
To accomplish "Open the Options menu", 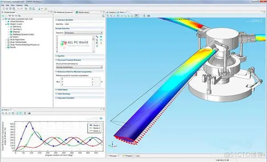I will pyautogui.click(x=19, y=5).
